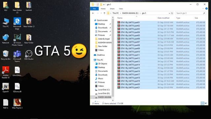
Task: Select Local Disk (D:) in sidebar
Action: 104,93
